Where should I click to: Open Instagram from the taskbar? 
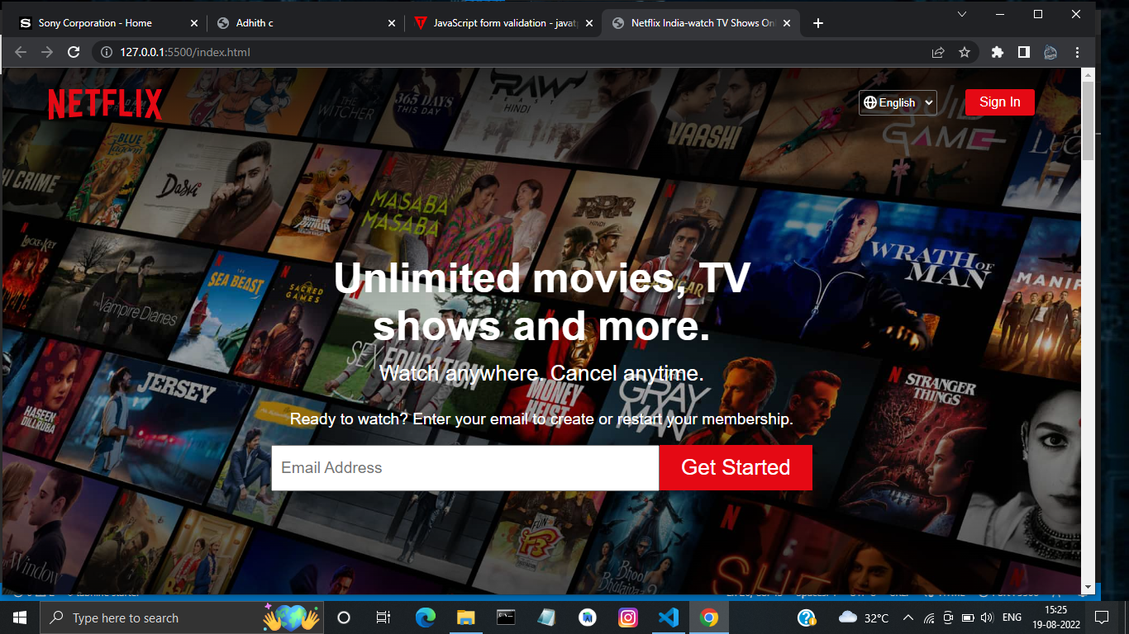click(628, 617)
